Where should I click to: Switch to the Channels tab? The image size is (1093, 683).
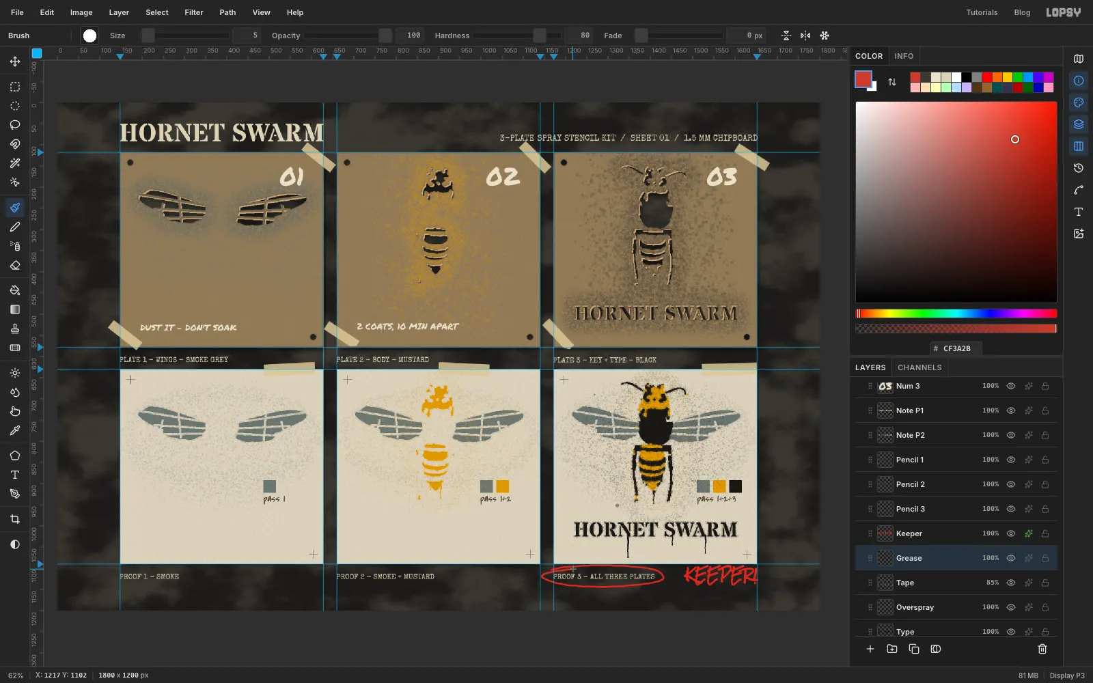919,367
